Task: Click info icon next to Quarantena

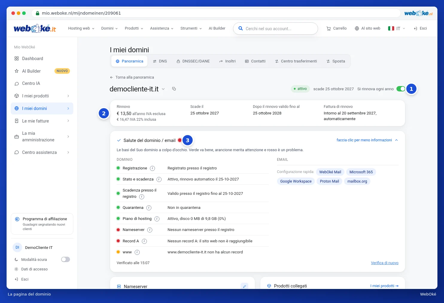Action: coord(149,208)
